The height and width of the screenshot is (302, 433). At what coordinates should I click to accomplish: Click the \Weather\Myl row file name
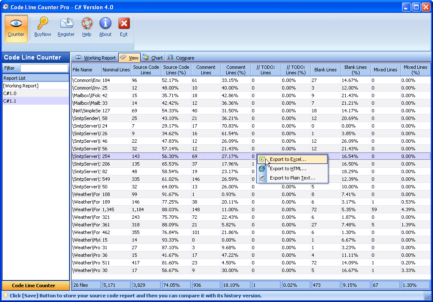click(x=86, y=240)
